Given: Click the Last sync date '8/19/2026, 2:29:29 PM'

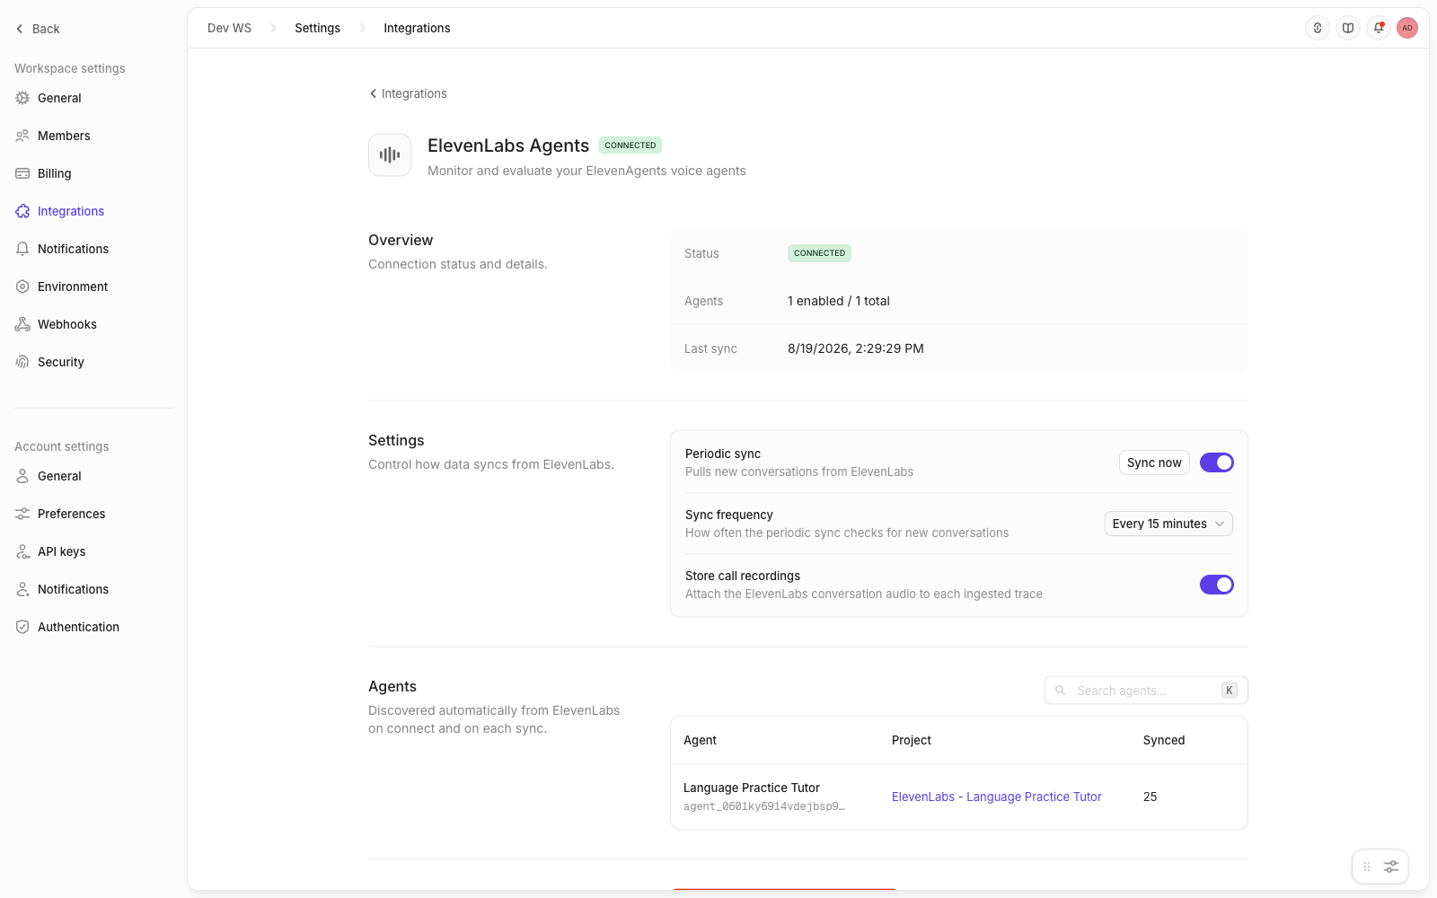Looking at the screenshot, I should 855,348.
